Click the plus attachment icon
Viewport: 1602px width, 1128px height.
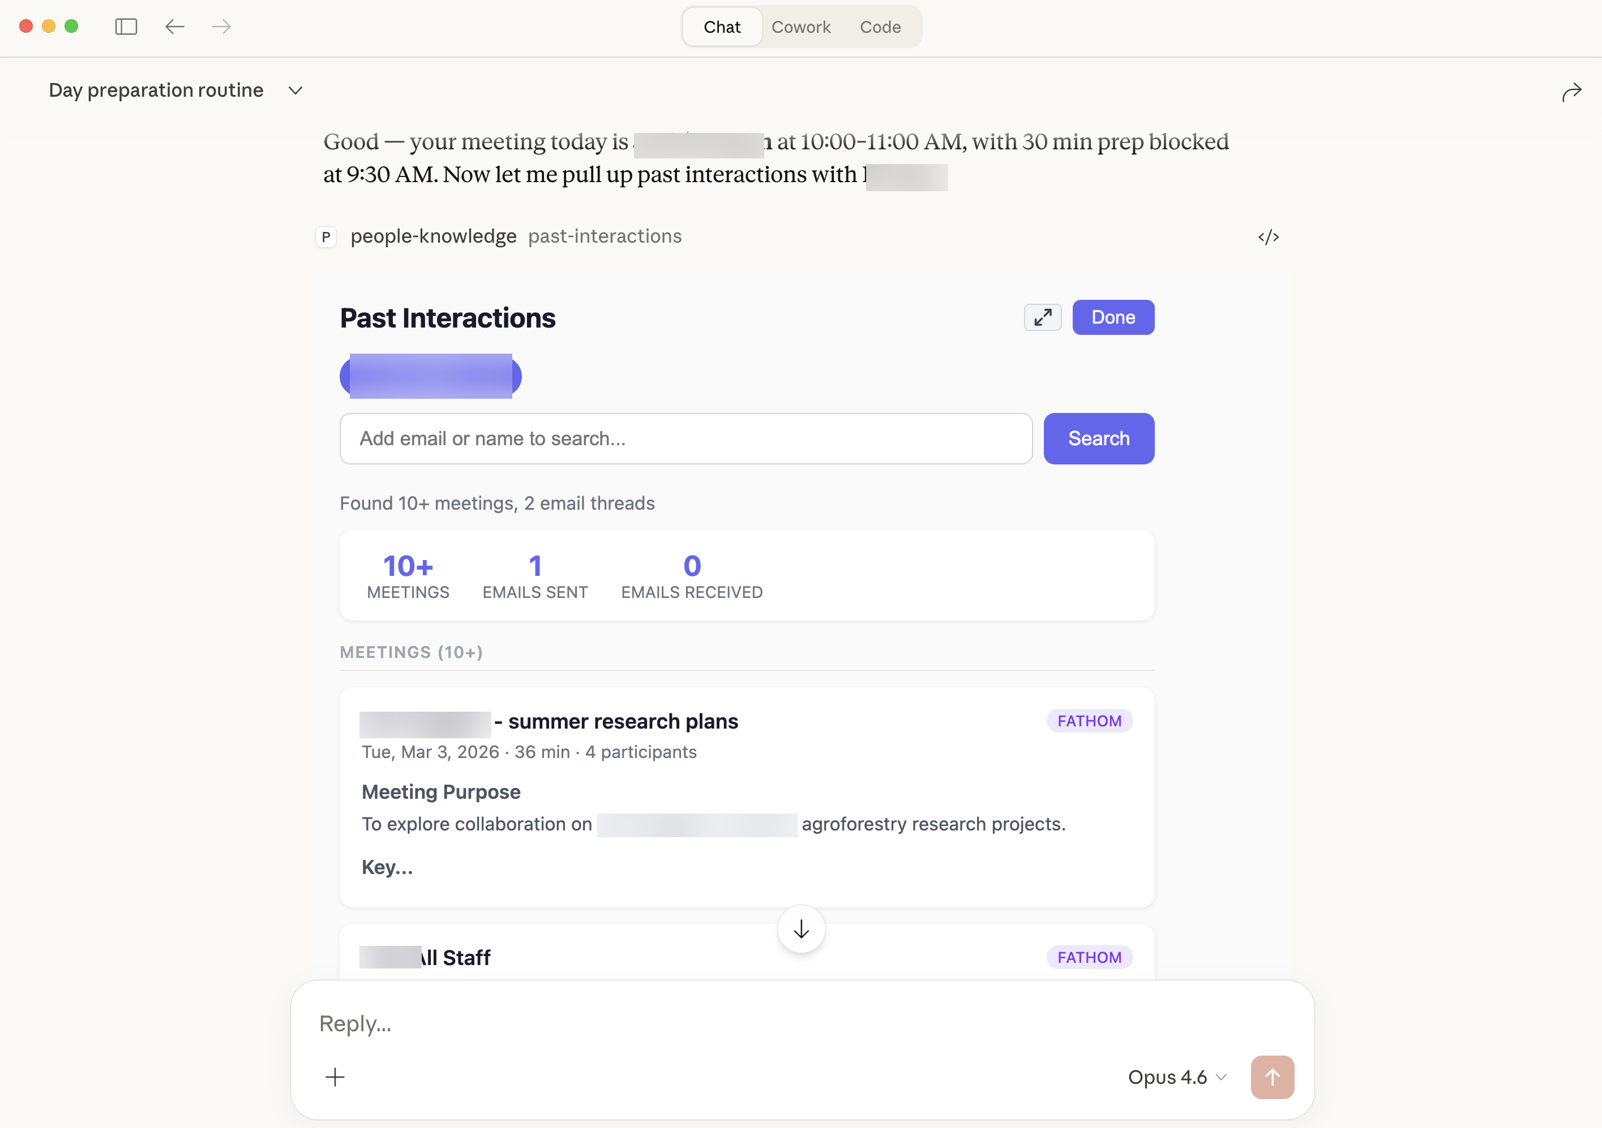point(335,1077)
